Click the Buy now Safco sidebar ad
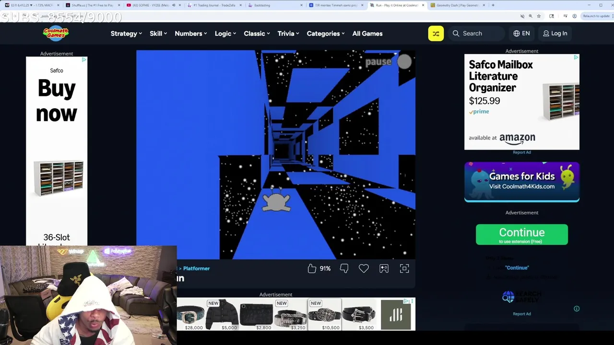 57,151
